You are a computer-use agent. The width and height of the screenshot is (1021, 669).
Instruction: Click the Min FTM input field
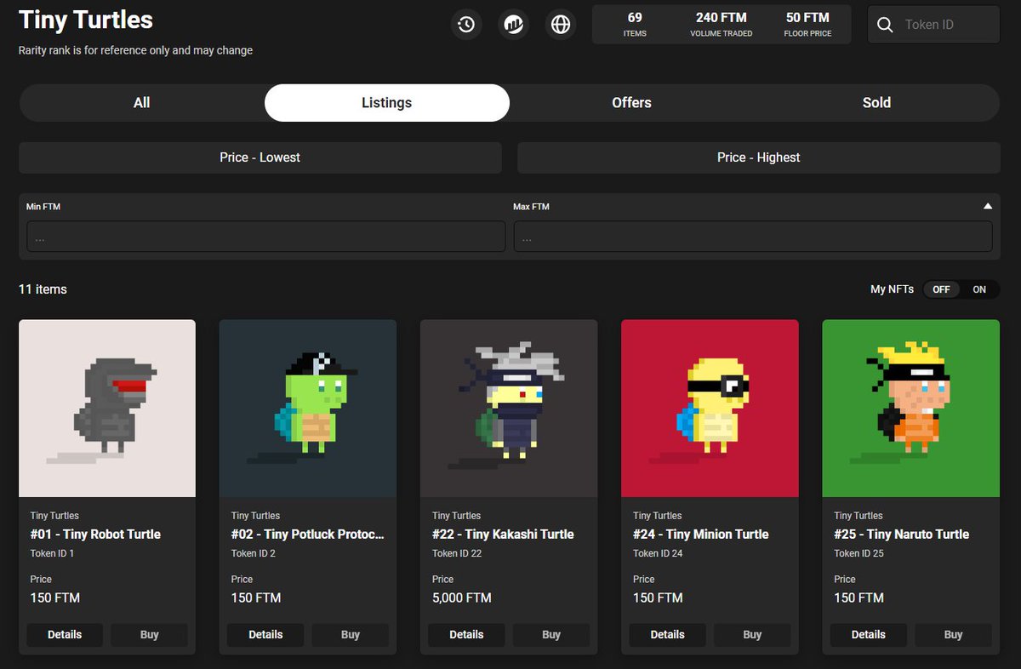[266, 237]
